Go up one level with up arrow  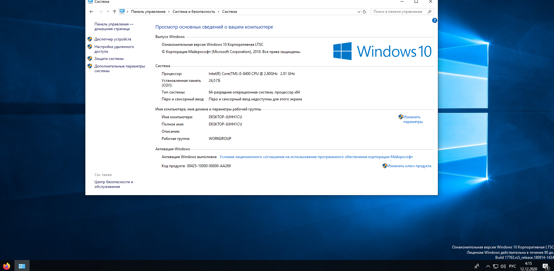tap(115, 12)
